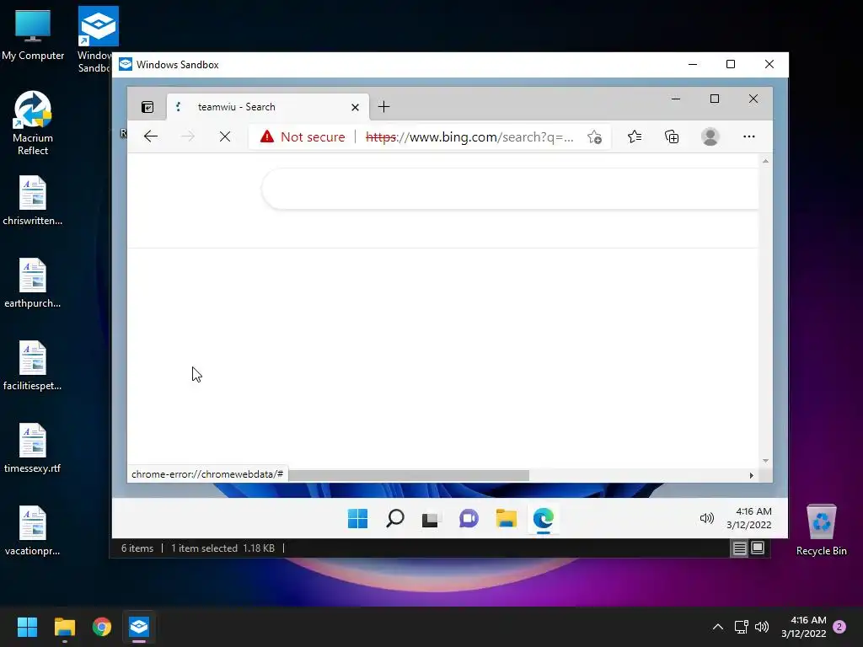This screenshot has width=863, height=647.
Task: Open Task View in the Sandbox taskbar
Action: [431, 519]
